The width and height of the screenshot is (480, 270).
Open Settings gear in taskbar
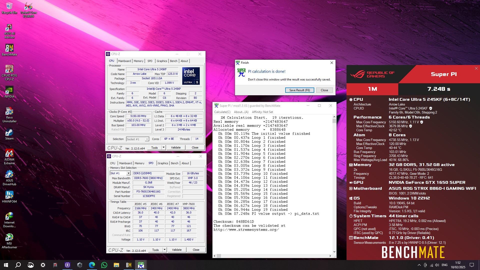[x=43, y=265]
